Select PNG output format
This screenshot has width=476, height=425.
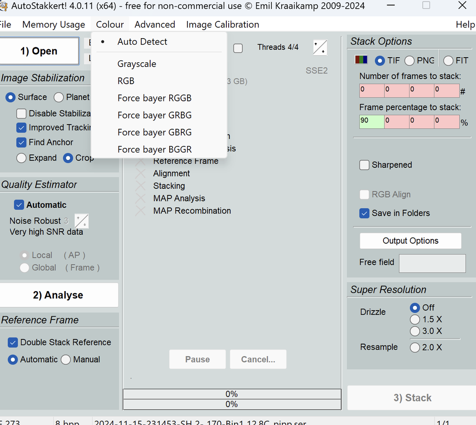pos(409,61)
